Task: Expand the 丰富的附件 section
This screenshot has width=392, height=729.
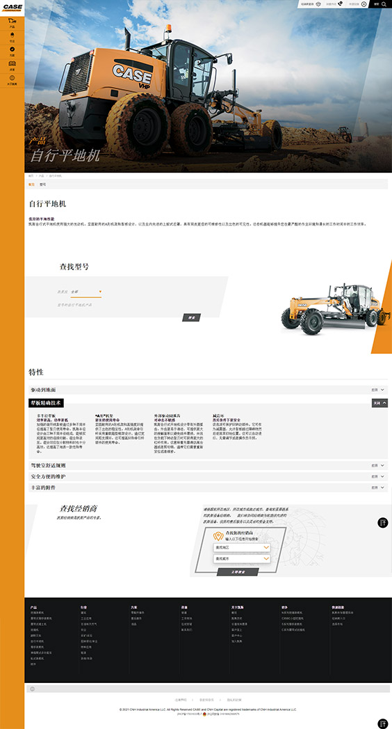Action: (208, 487)
